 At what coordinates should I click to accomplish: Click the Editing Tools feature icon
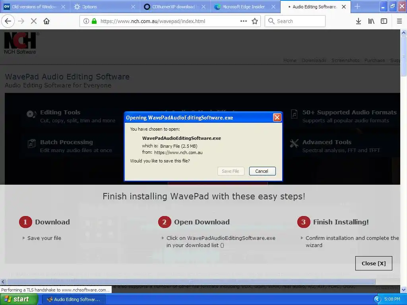31,114
